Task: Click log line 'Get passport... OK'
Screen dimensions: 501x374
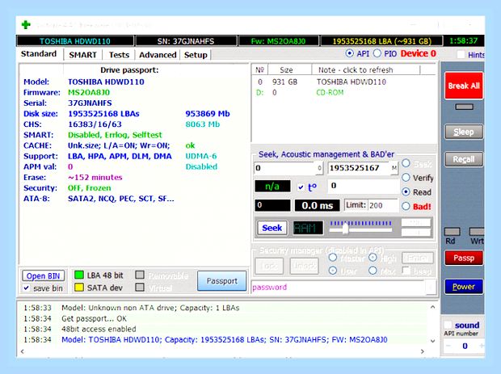Action: point(94,319)
